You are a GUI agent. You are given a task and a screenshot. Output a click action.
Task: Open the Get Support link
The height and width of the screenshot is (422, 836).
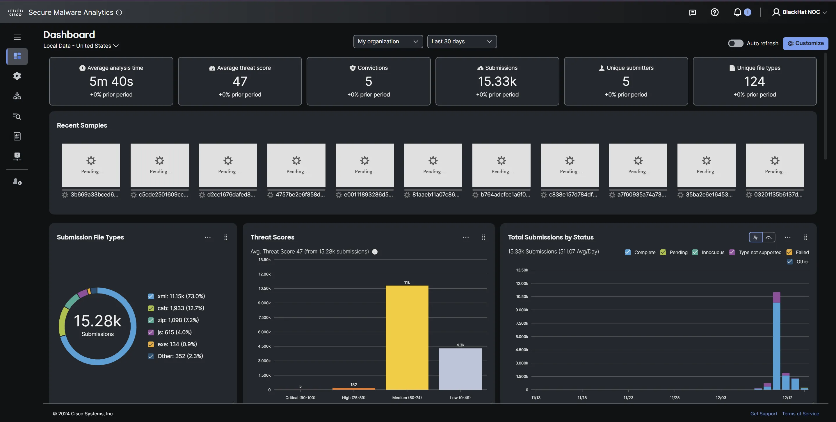coord(763,414)
